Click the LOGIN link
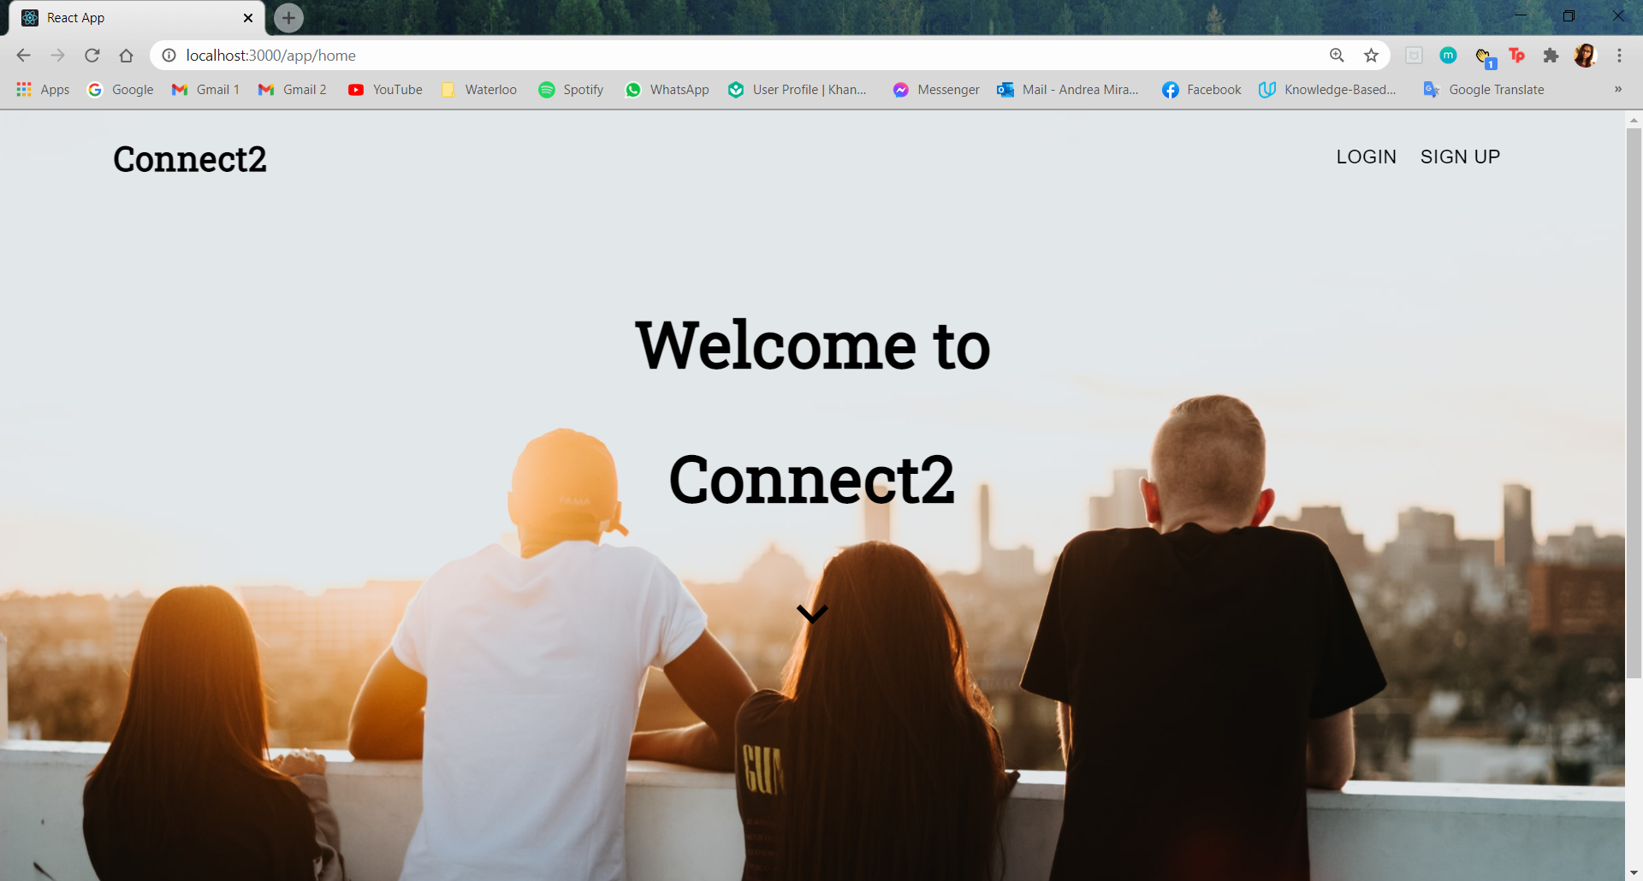 [1367, 157]
